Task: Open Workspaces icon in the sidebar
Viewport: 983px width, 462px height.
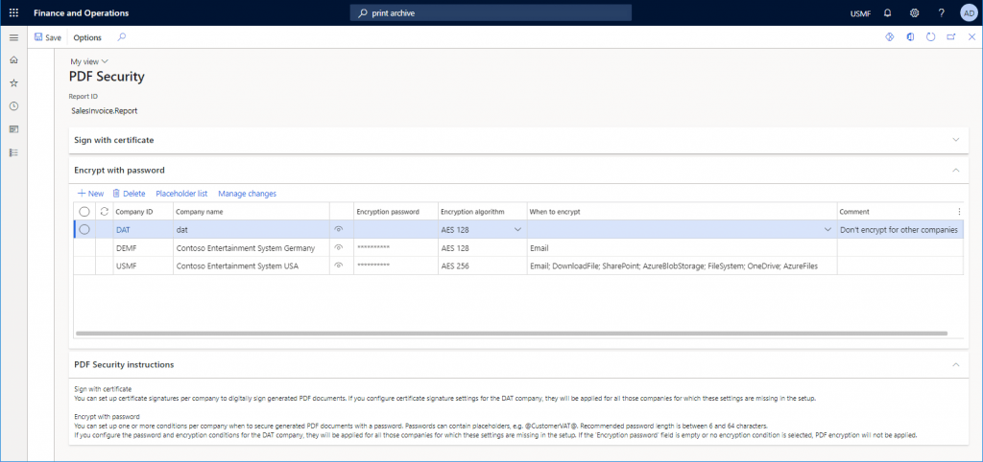Action: point(13,129)
